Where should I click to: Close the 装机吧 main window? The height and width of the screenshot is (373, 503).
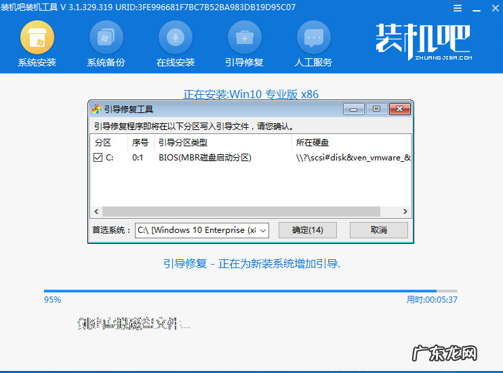pyautogui.click(x=496, y=8)
